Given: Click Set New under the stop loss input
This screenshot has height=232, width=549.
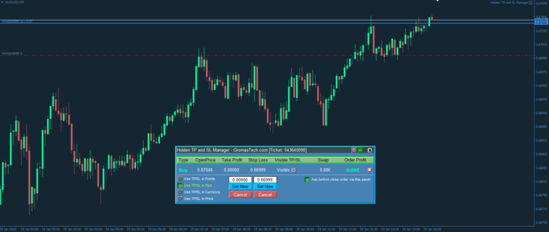Looking at the screenshot, I should point(265,186).
